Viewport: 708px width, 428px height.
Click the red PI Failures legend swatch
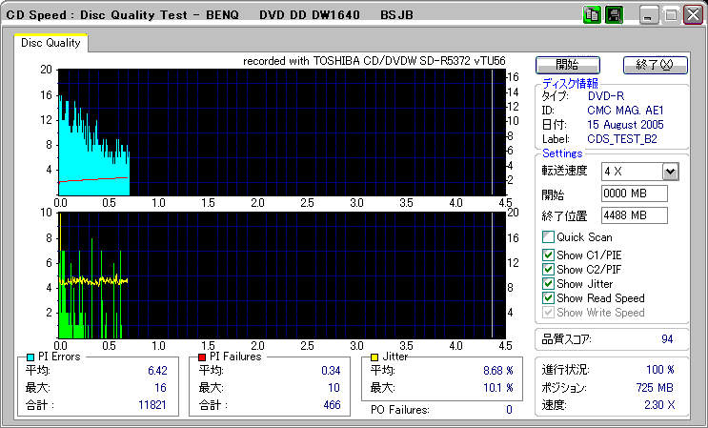202,357
